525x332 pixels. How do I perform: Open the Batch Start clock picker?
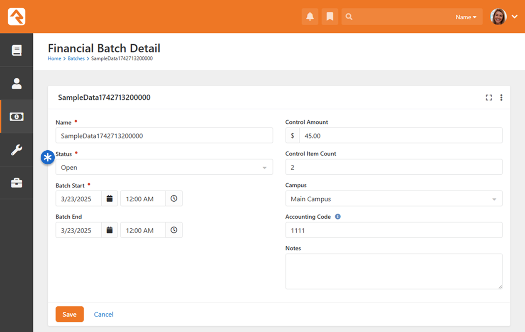pyautogui.click(x=174, y=199)
